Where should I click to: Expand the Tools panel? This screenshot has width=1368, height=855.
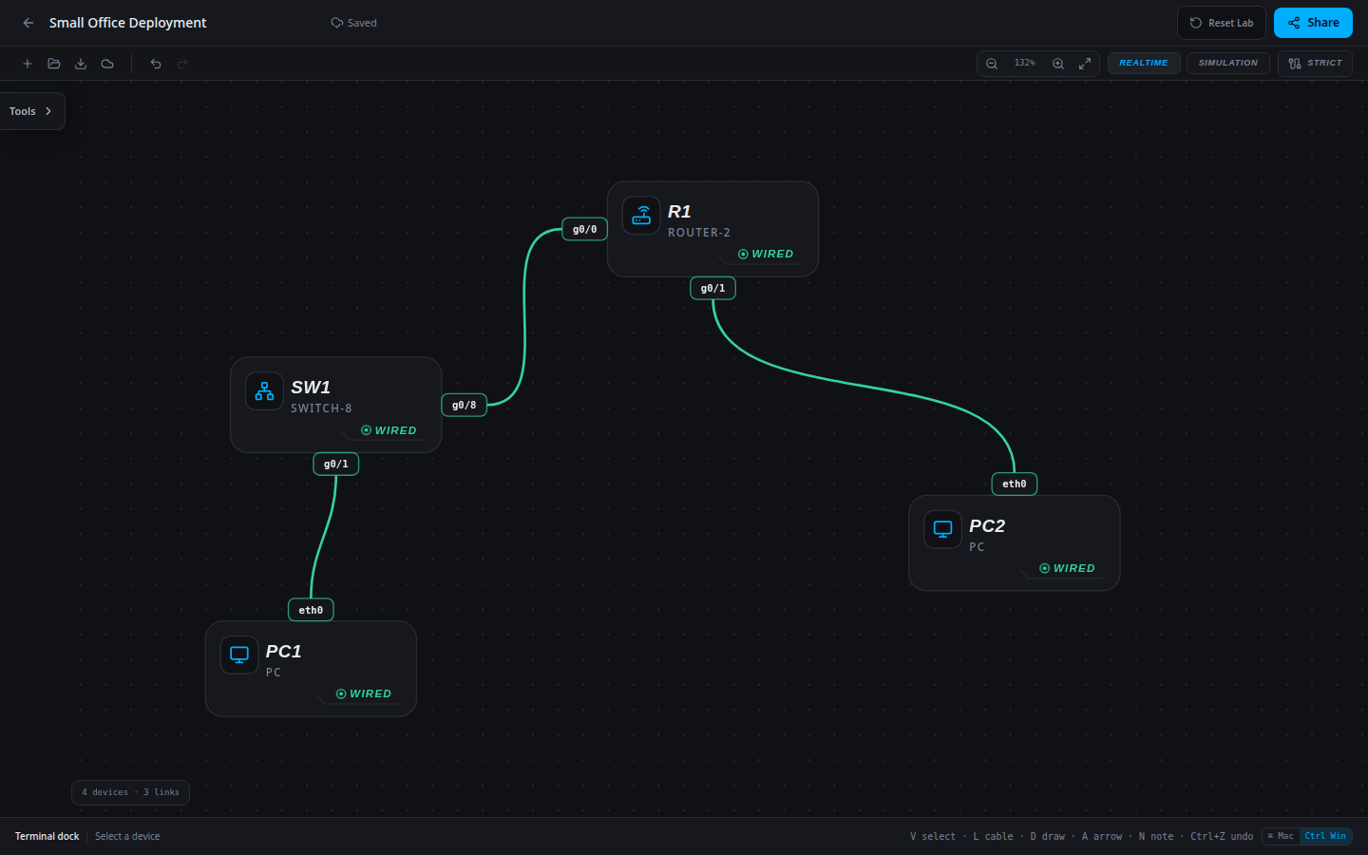31,111
